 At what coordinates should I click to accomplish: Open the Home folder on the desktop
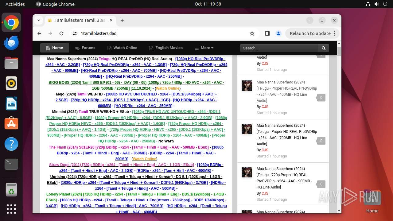pos(372,201)
